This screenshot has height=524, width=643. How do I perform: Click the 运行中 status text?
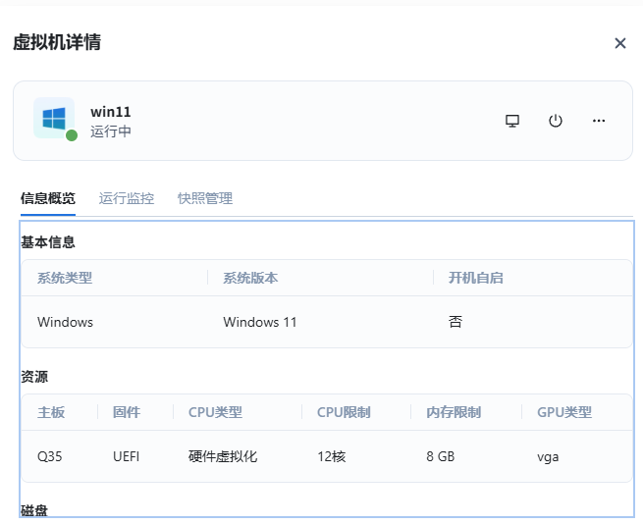pyautogui.click(x=111, y=131)
